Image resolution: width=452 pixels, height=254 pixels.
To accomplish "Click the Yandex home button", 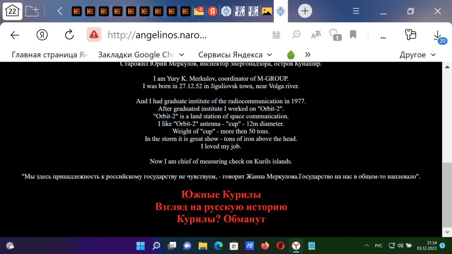I will pyautogui.click(x=42, y=35).
